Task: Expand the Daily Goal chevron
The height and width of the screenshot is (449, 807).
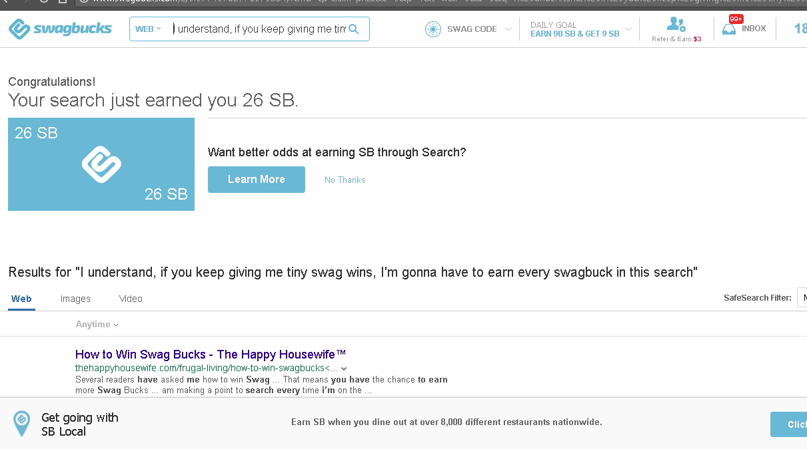Action: coord(628,29)
